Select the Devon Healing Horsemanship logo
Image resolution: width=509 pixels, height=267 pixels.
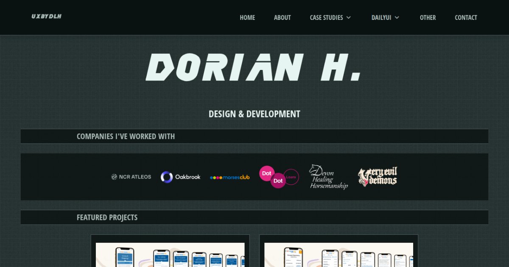pos(328,177)
